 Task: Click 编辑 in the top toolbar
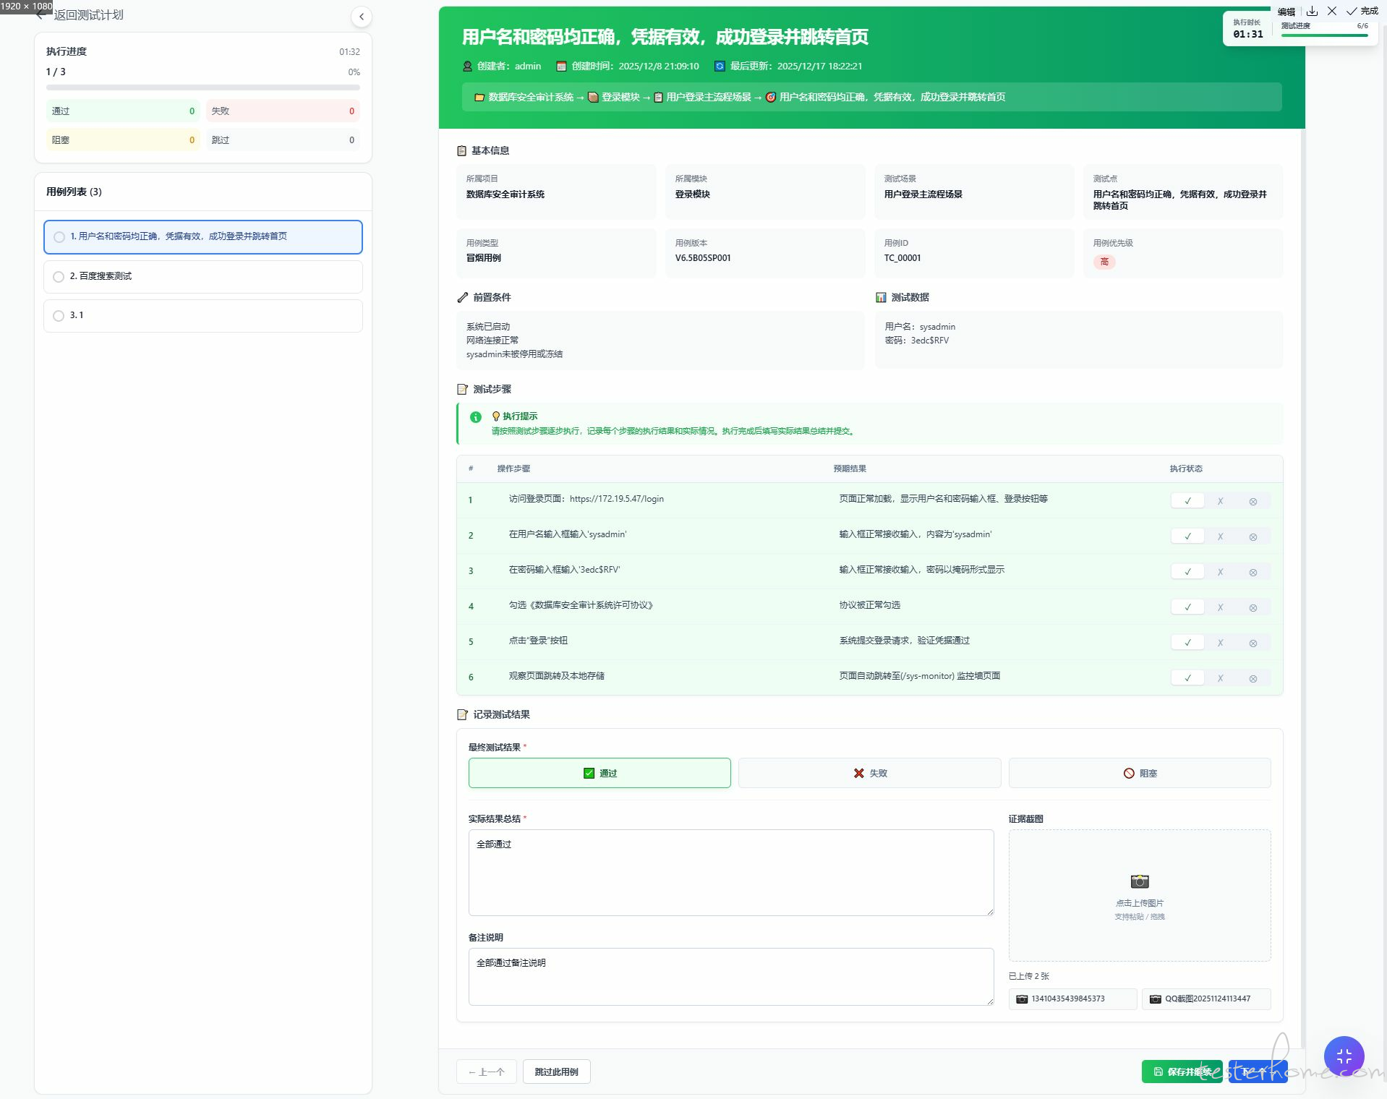click(1286, 12)
